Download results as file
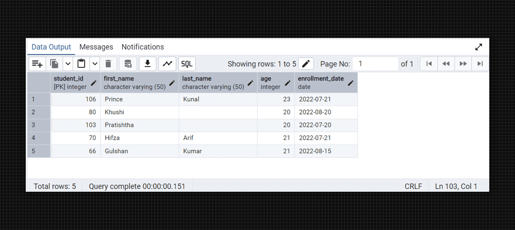Viewport: 515px width, 230px height. click(x=148, y=64)
